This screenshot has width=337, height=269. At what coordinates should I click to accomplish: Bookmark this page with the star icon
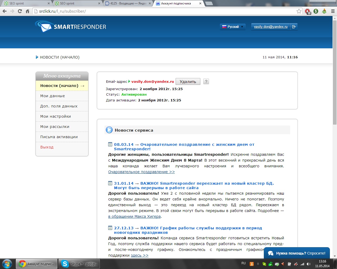[x=299, y=11]
